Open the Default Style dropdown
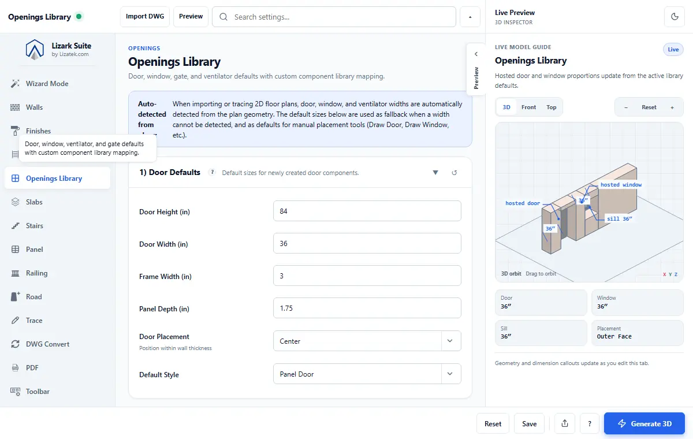 pyautogui.click(x=367, y=374)
